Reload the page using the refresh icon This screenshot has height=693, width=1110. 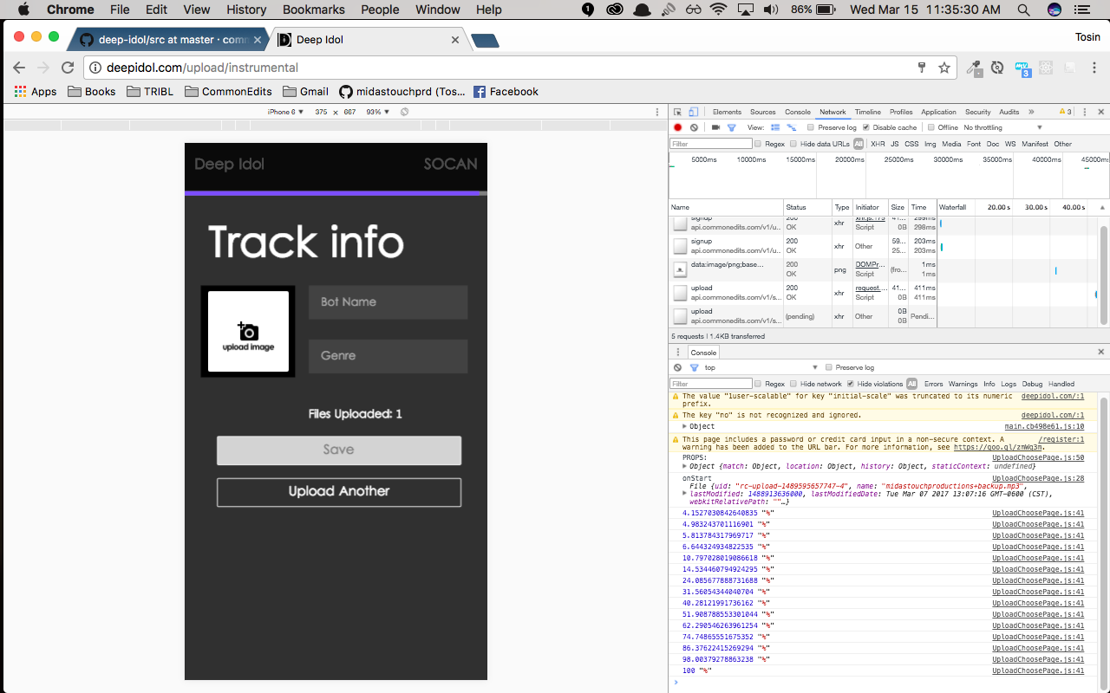coord(68,68)
